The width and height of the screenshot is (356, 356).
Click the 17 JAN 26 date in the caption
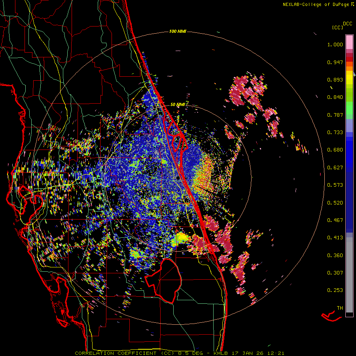point(248,353)
